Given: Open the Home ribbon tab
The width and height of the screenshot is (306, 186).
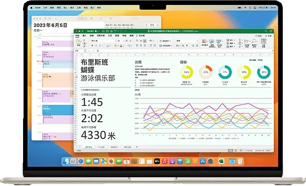Looking at the screenshot, I should [77, 35].
